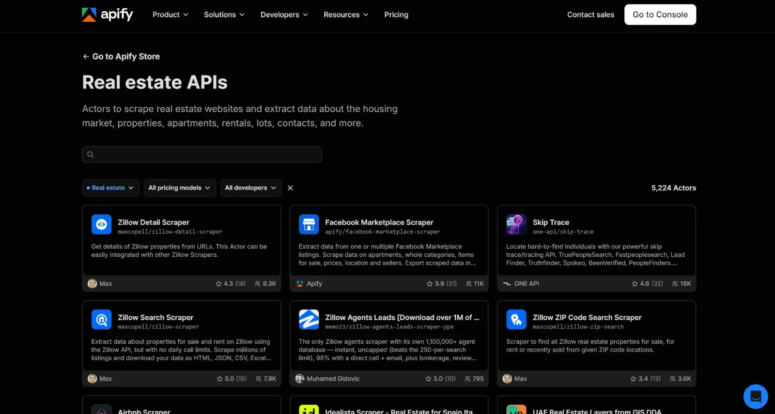Viewport: 775px width, 414px height.
Task: Click Contact sales
Action: point(590,15)
